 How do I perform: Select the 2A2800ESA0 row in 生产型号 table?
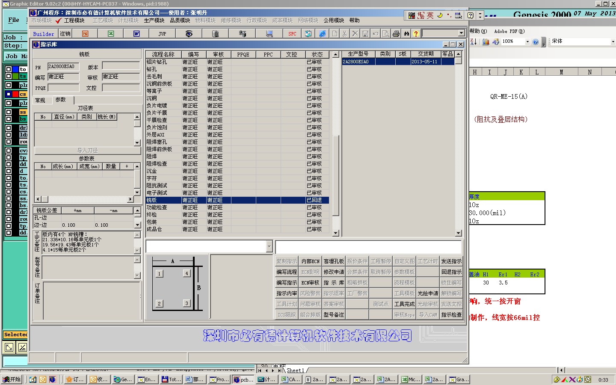click(398, 62)
